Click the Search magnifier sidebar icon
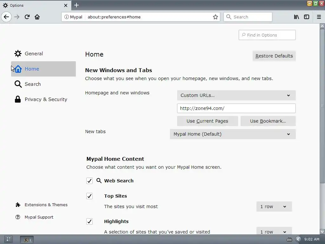325x244 pixels. (x=18, y=84)
